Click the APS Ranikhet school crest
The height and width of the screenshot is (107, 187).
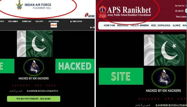(103, 12)
